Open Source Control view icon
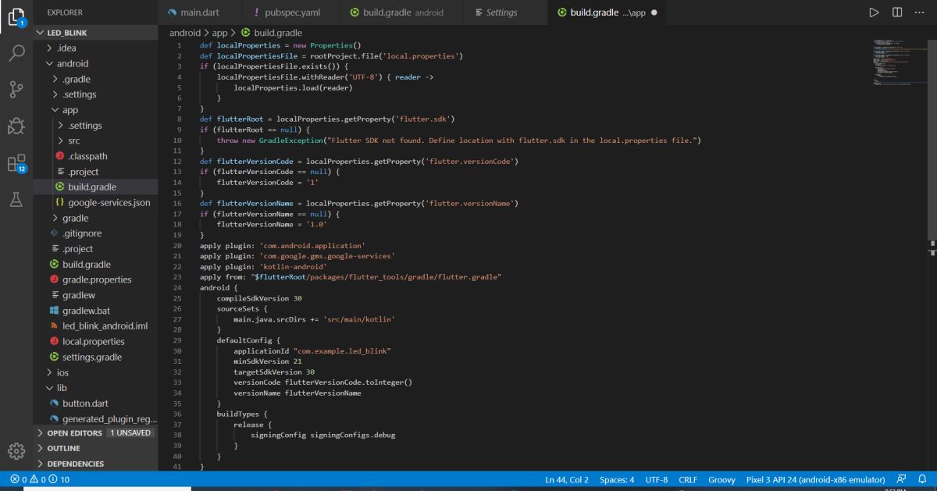 click(16, 89)
